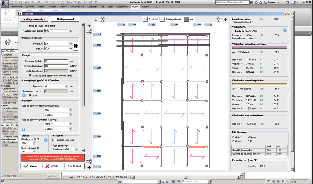
Task: Click the New file icon in quick access toolbar
Action: coord(12,2)
